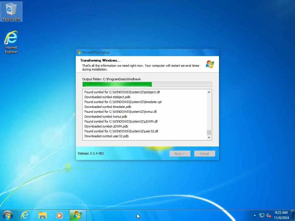
Task: Launch Internet Explorer from the taskbar
Action: coord(25,215)
